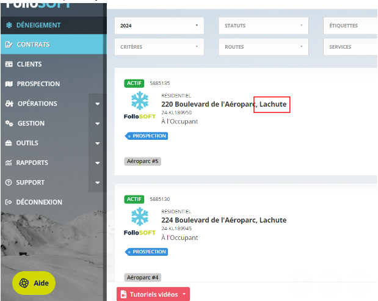Click ACTIF badge of contract 5885130

134,199
